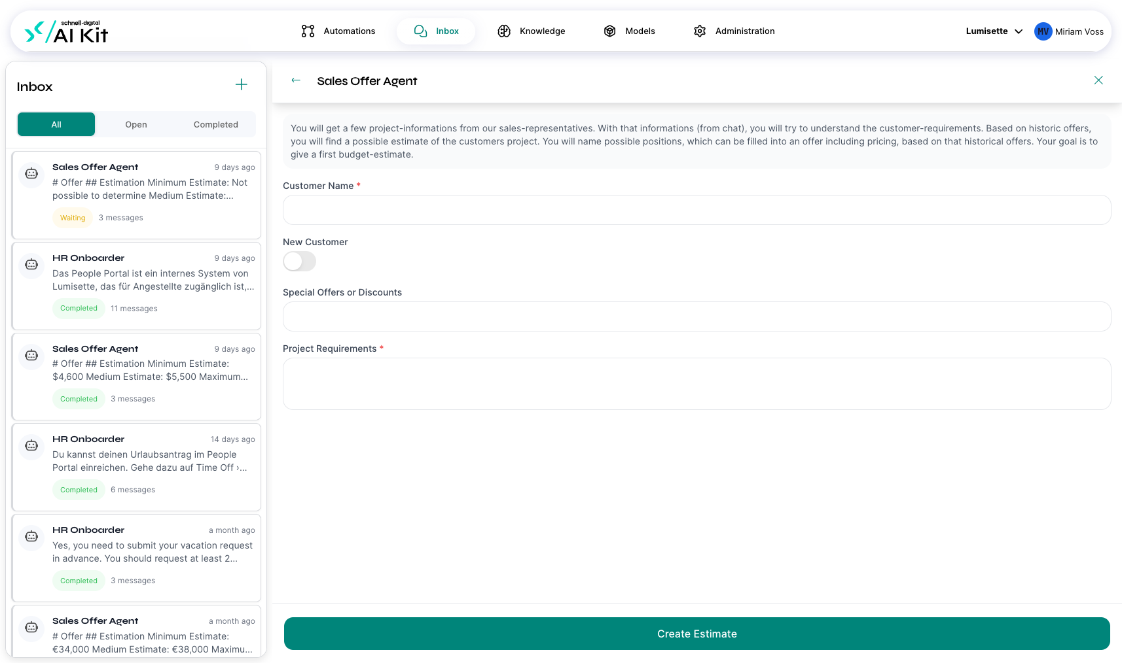
Task: Click the agent description paragraph
Action: (x=697, y=141)
